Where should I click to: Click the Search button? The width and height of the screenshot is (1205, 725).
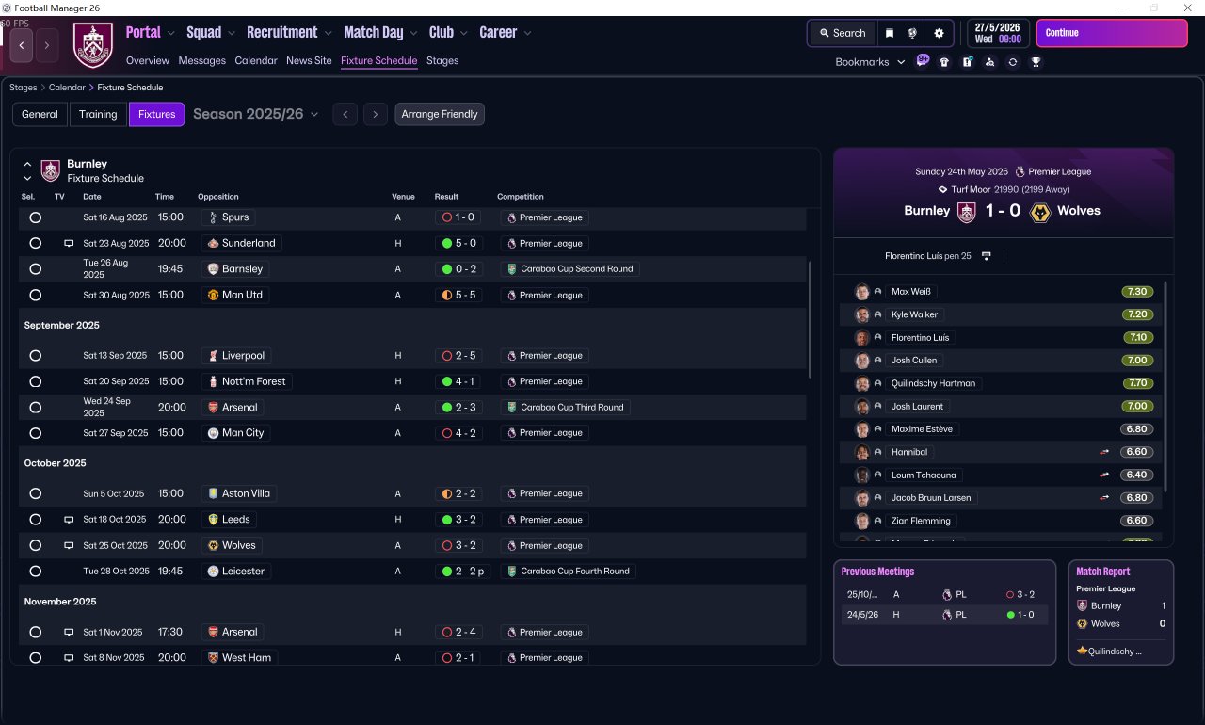[x=842, y=33]
